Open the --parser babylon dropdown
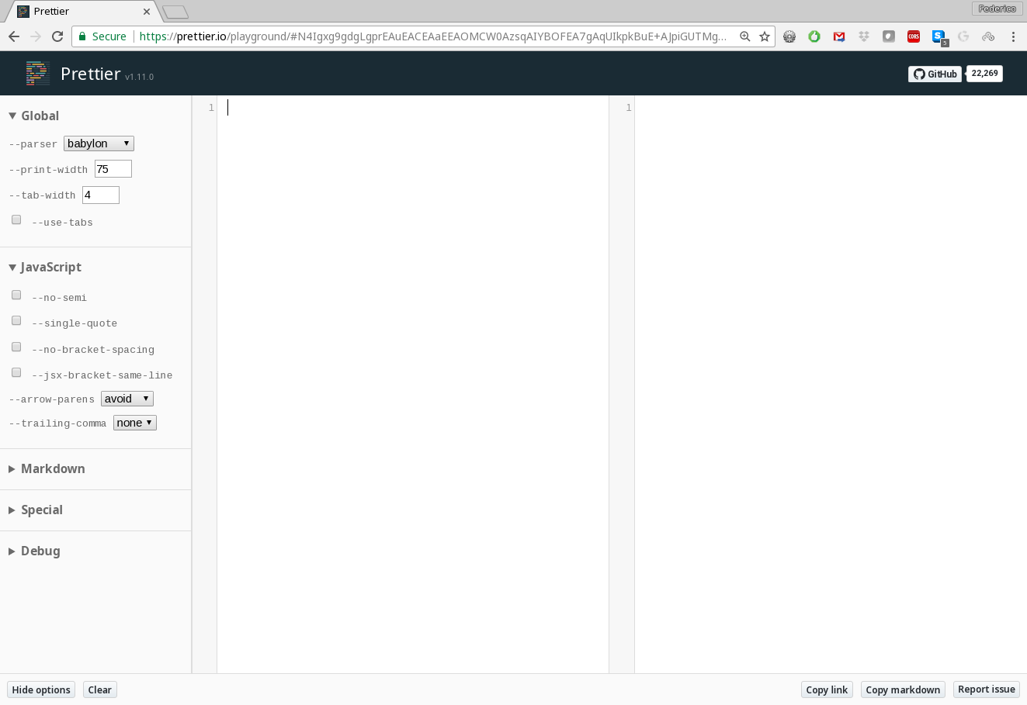This screenshot has width=1027, height=705. (99, 143)
